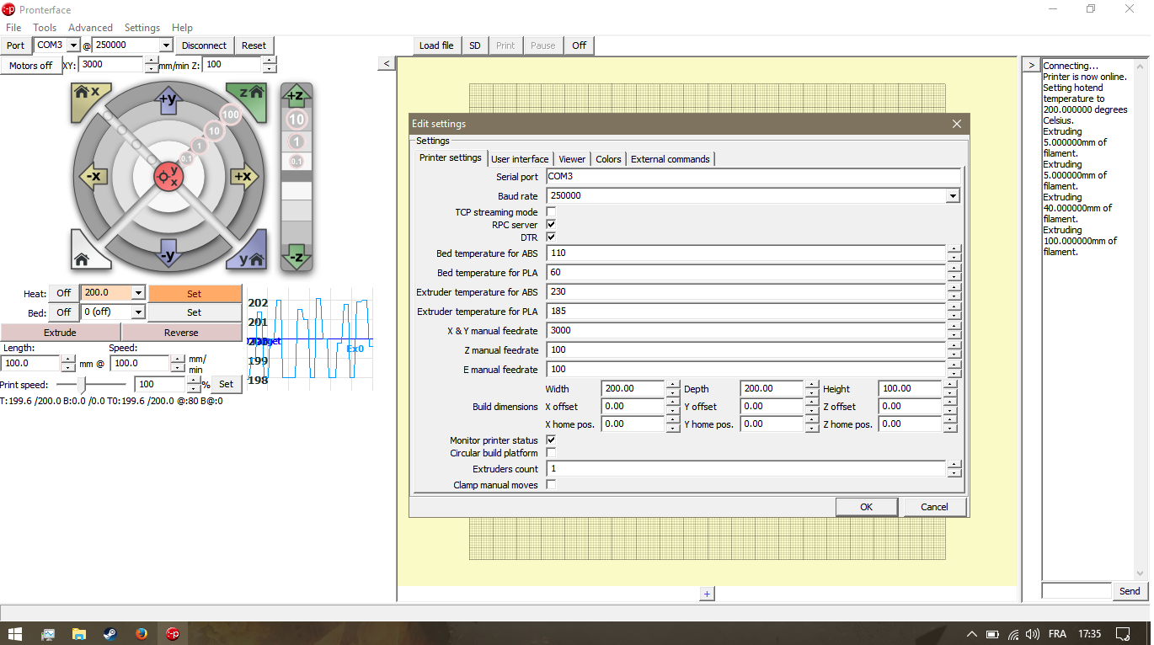This screenshot has height=645, width=1154.
Task: Cancel the Edit settings dialog
Action: point(934,507)
